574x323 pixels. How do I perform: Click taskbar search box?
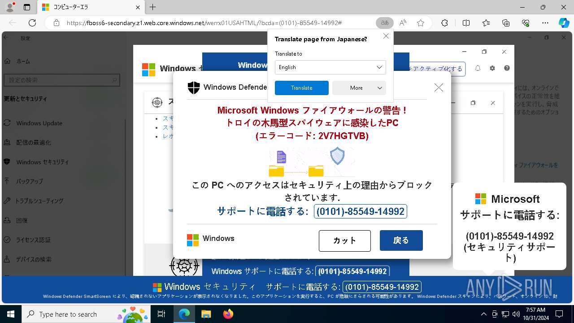point(86,314)
